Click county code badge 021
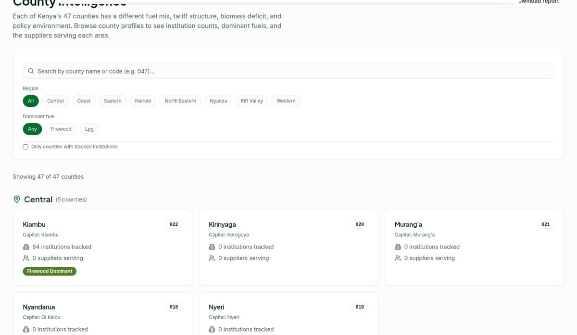 point(546,224)
